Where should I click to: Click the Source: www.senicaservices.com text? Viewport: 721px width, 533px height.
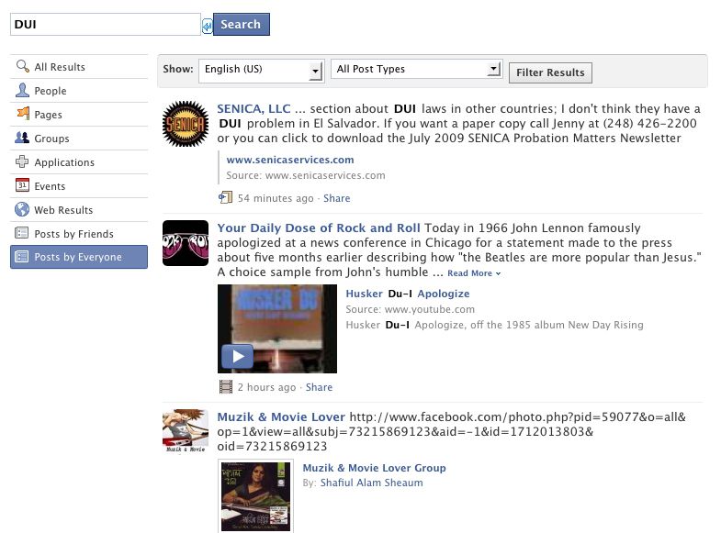(306, 175)
